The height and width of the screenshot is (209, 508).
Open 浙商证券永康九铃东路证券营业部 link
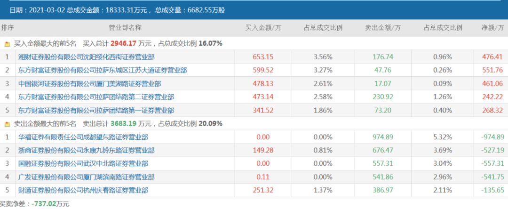coord(87,150)
